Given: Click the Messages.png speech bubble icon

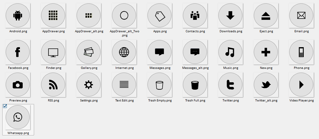Looking at the screenshot, I should pyautogui.click(x=159, y=52).
